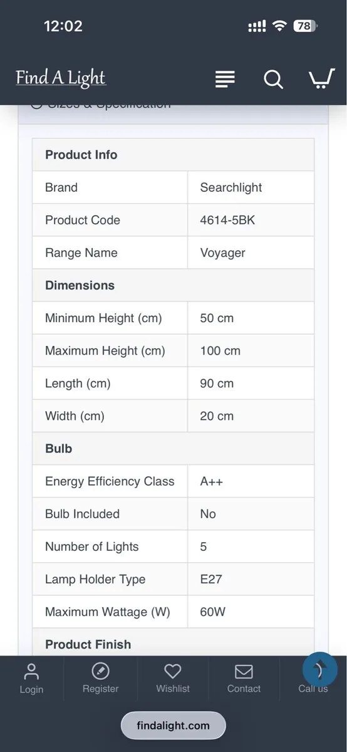
Task: Tap the Contact envelope icon
Action: [244, 671]
